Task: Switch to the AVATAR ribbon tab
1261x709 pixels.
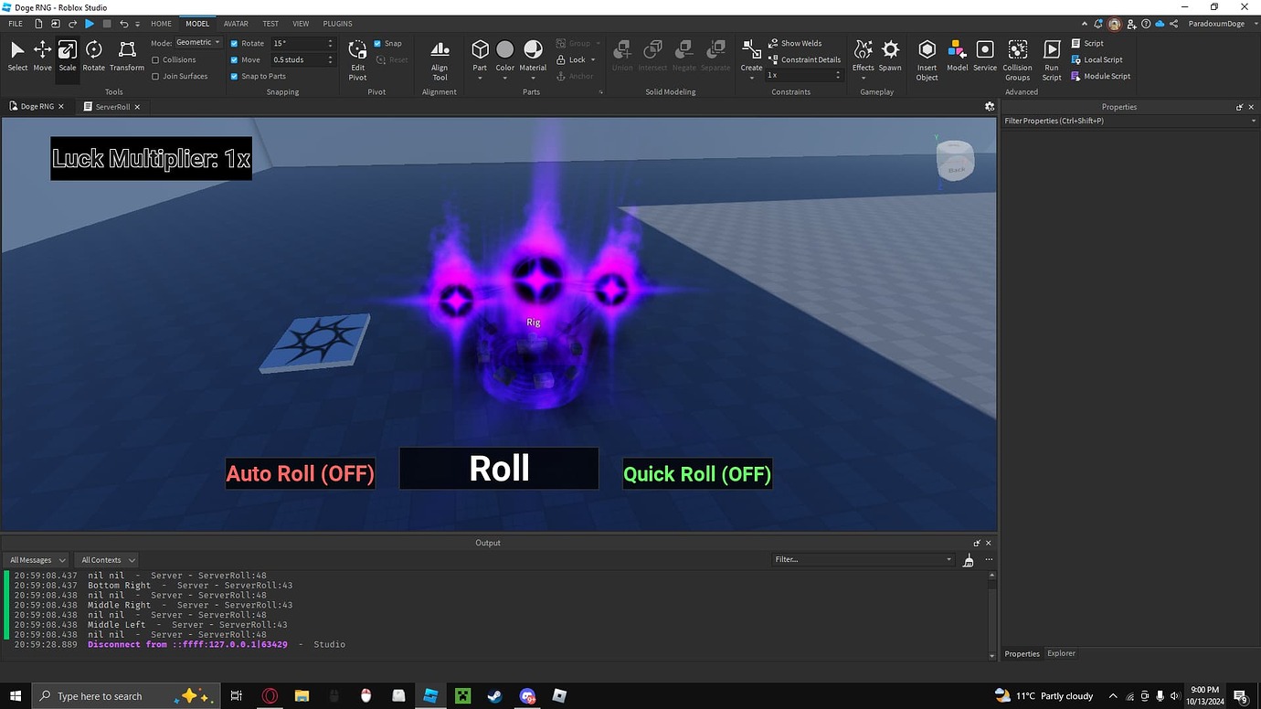Action: [x=235, y=23]
